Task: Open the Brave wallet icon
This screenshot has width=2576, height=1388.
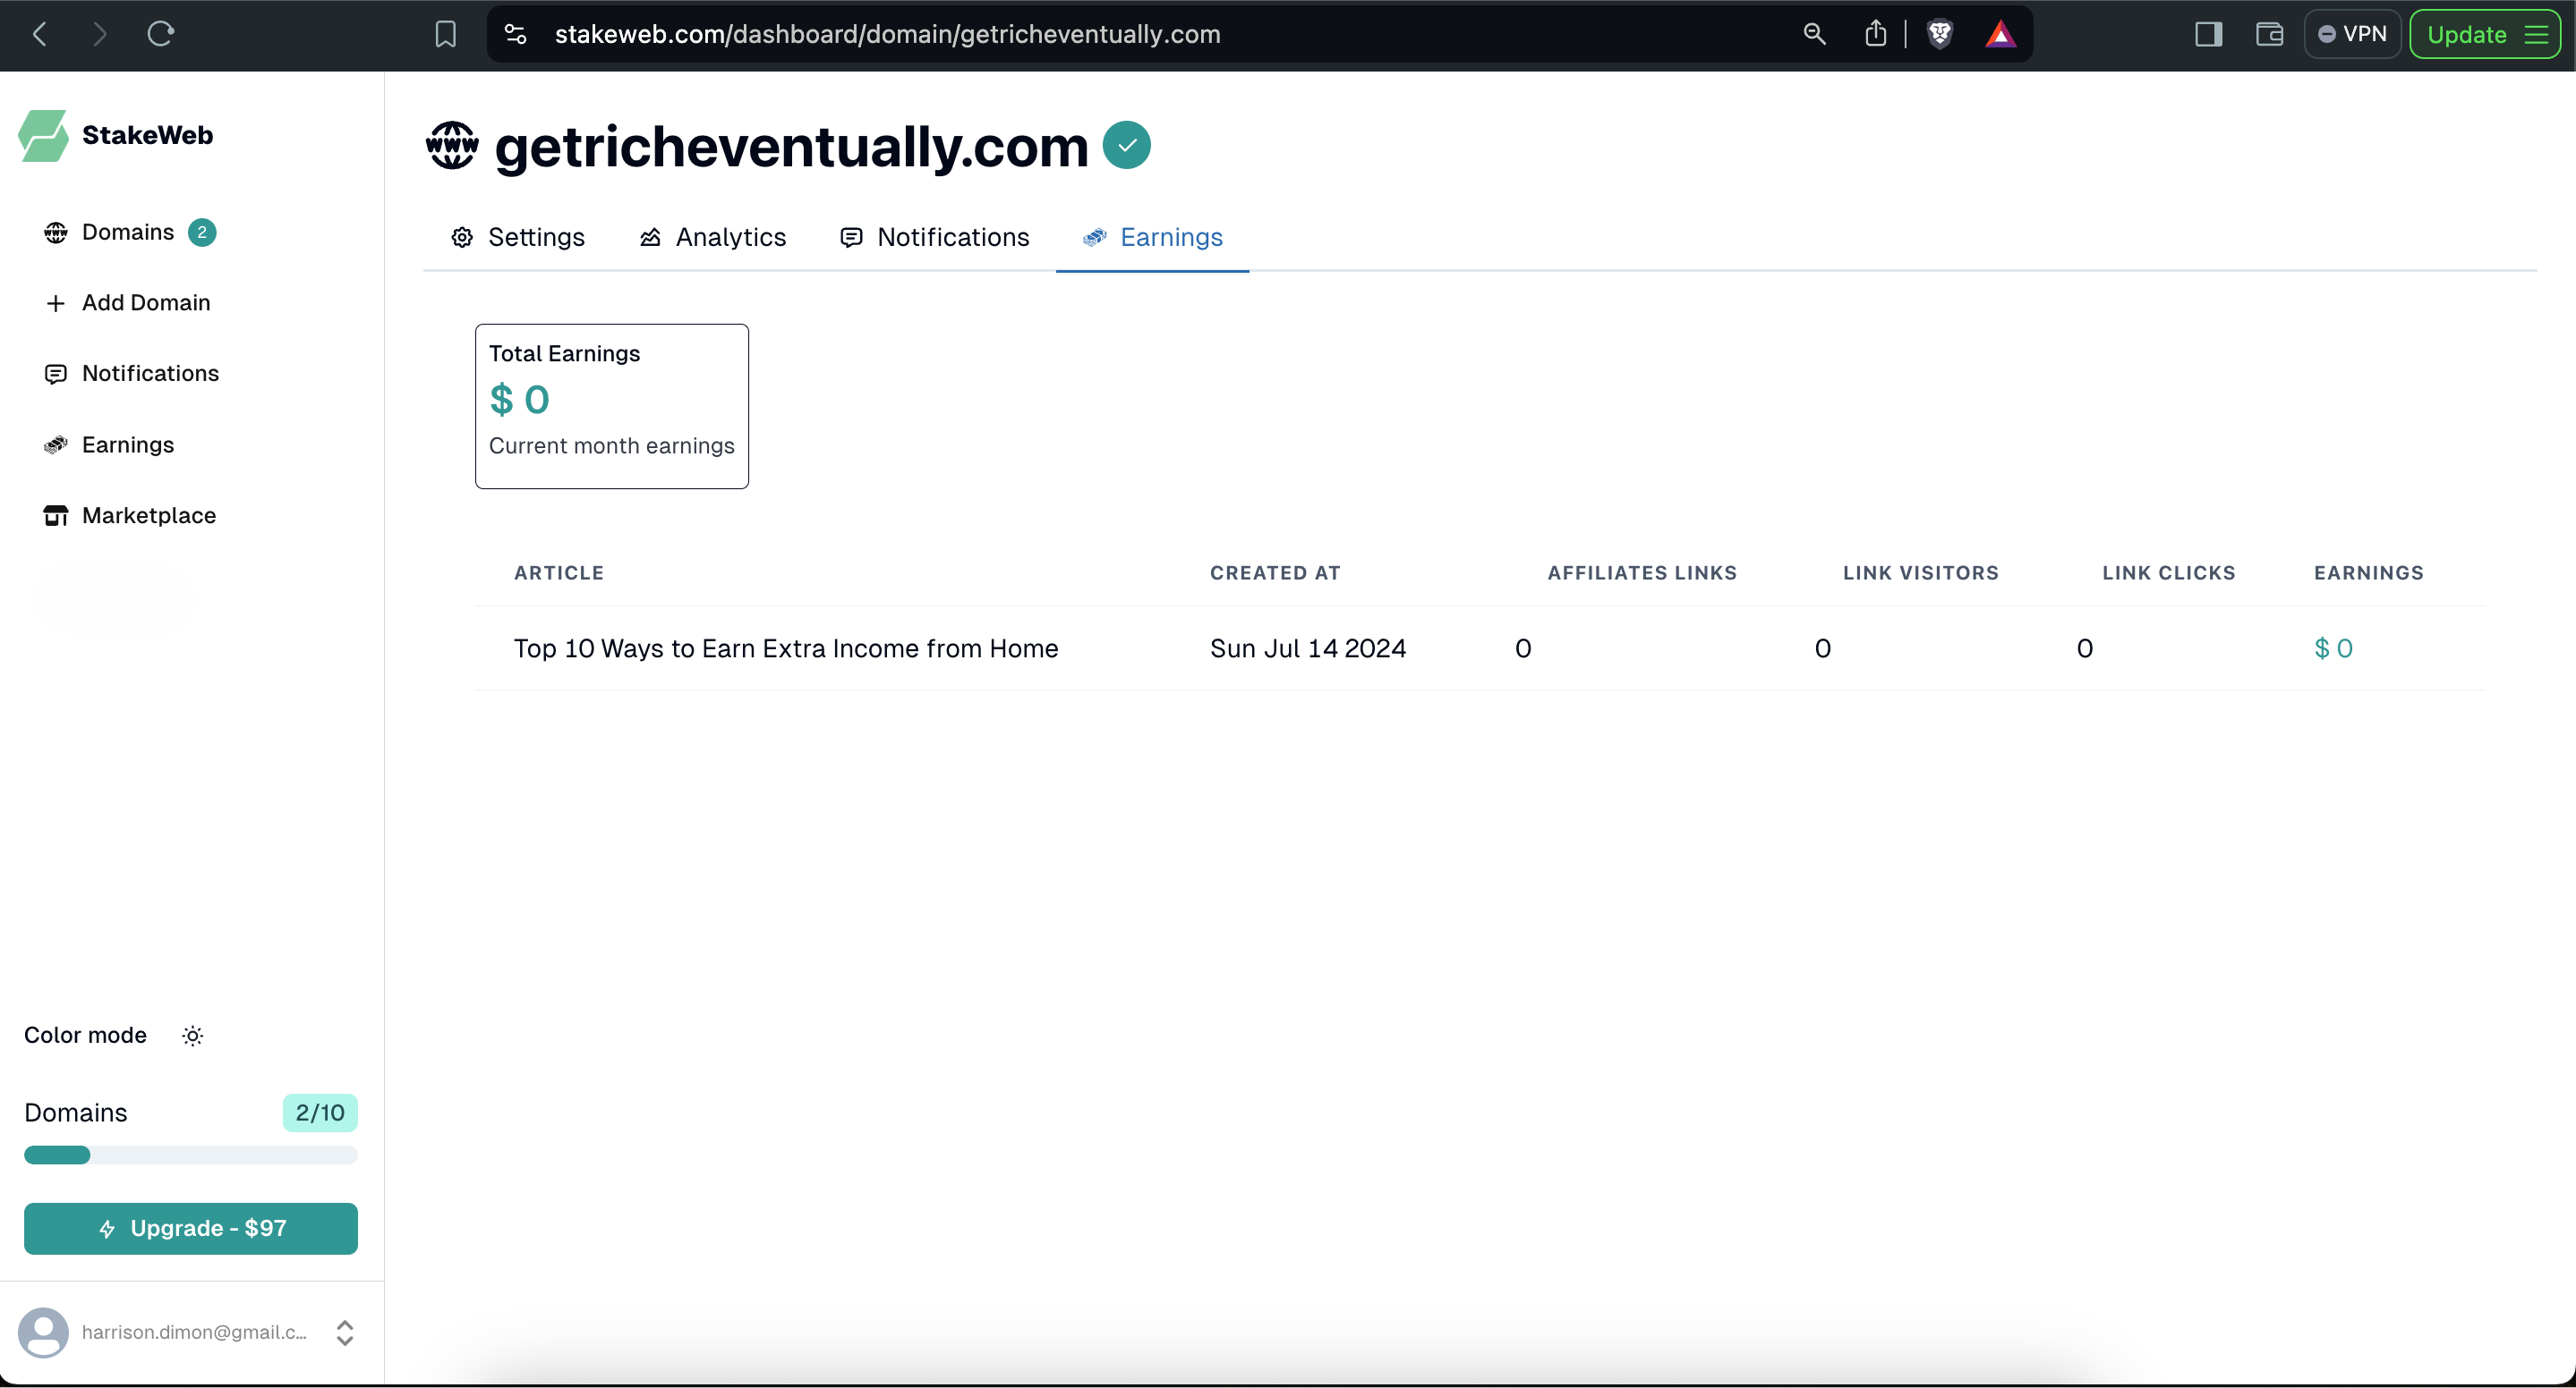Action: (2269, 34)
